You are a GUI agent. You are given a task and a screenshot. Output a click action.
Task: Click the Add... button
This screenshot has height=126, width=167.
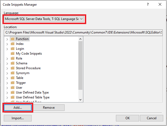[x=18, y=108]
